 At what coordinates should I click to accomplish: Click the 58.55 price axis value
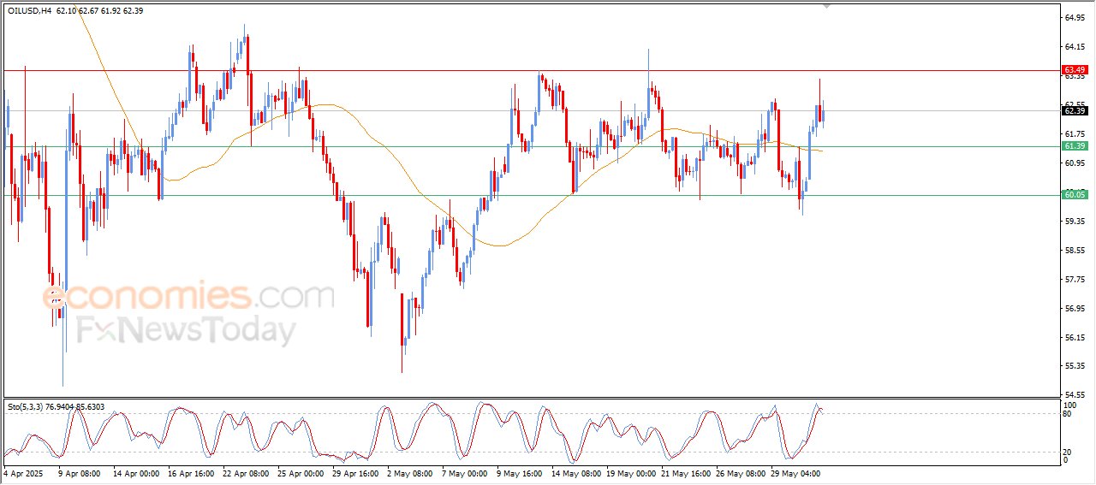pos(1075,250)
